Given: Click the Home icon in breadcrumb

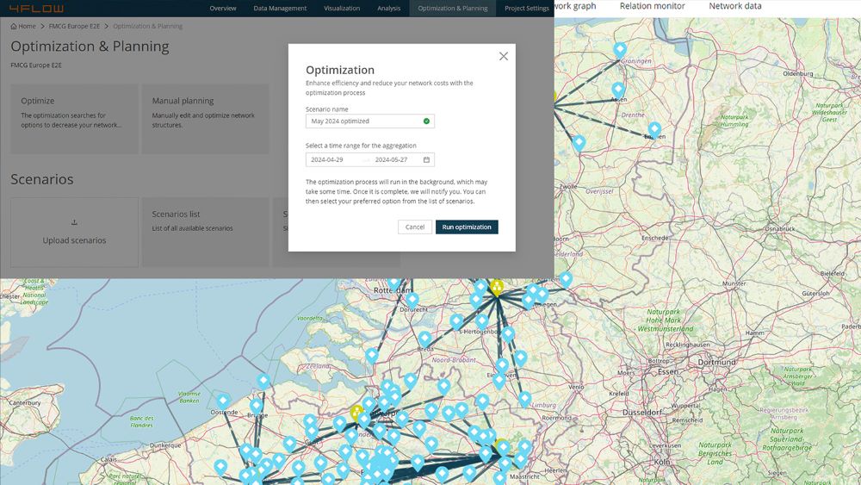Looking at the screenshot, I should coord(14,27).
